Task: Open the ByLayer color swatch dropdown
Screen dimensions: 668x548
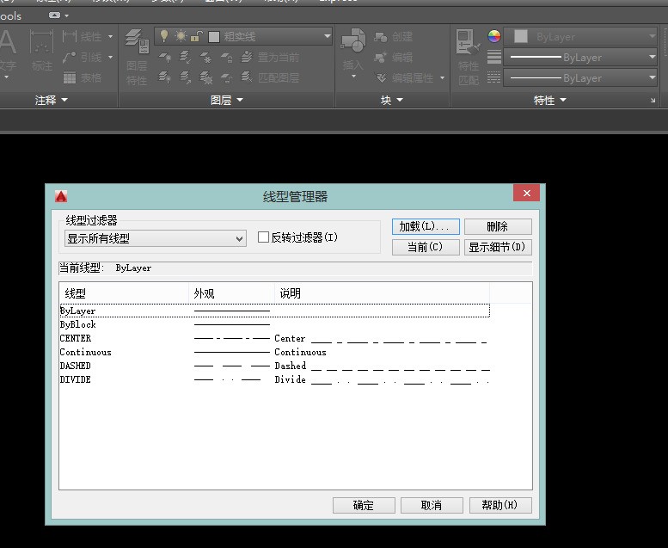Action: [580, 36]
